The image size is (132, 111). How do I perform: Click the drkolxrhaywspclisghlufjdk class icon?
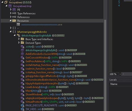pos(18,35)
